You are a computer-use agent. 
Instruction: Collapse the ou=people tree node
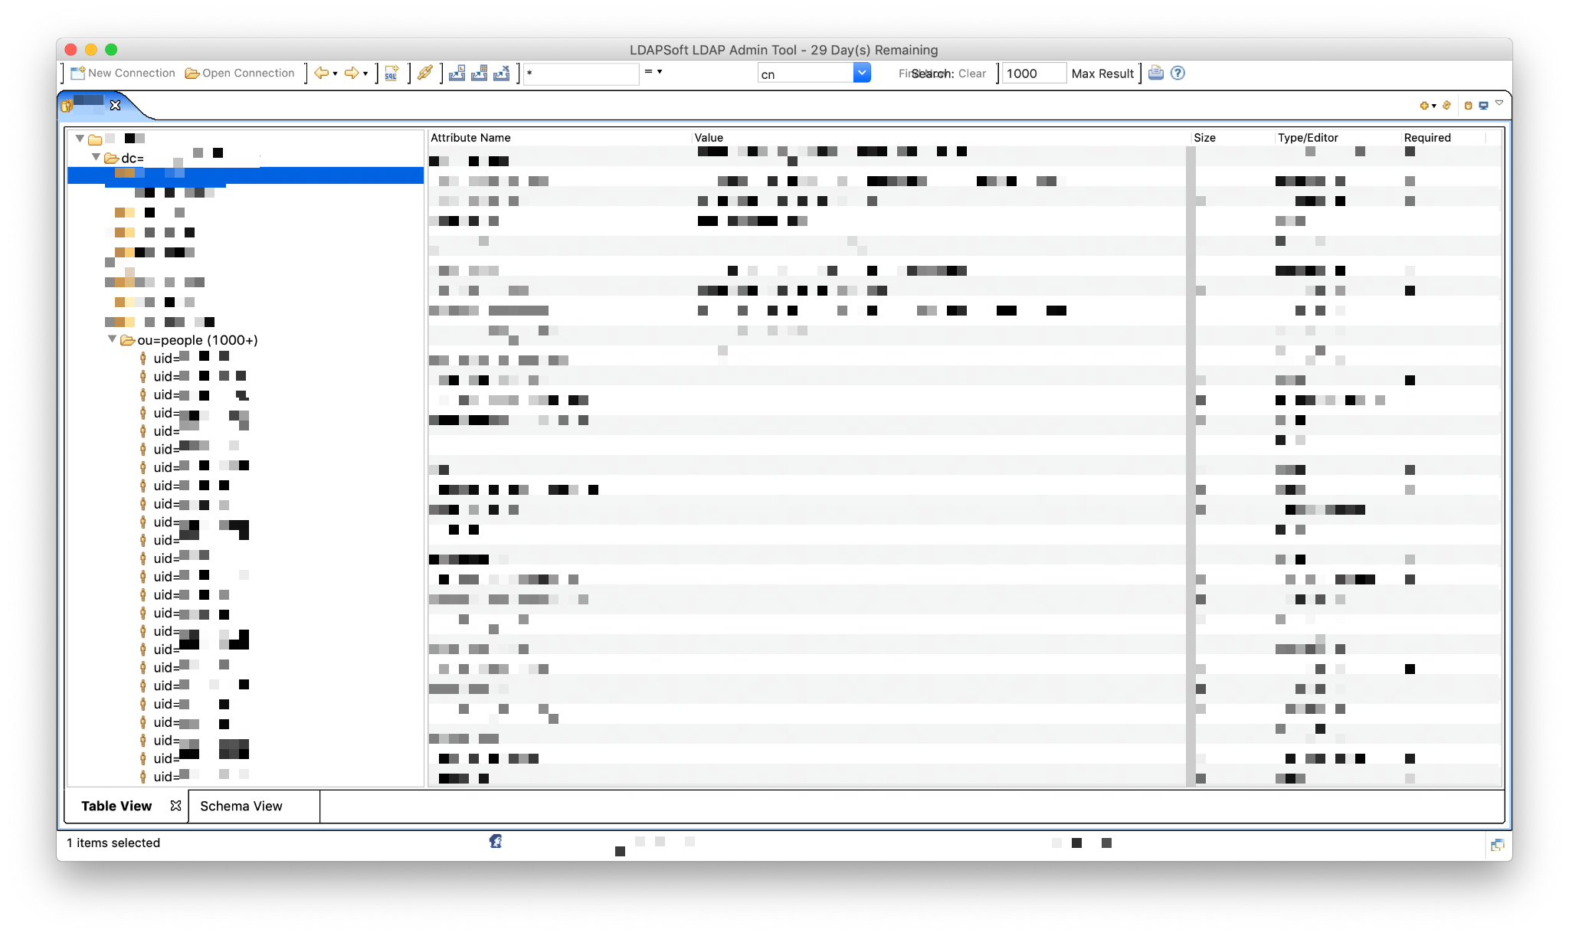(113, 339)
